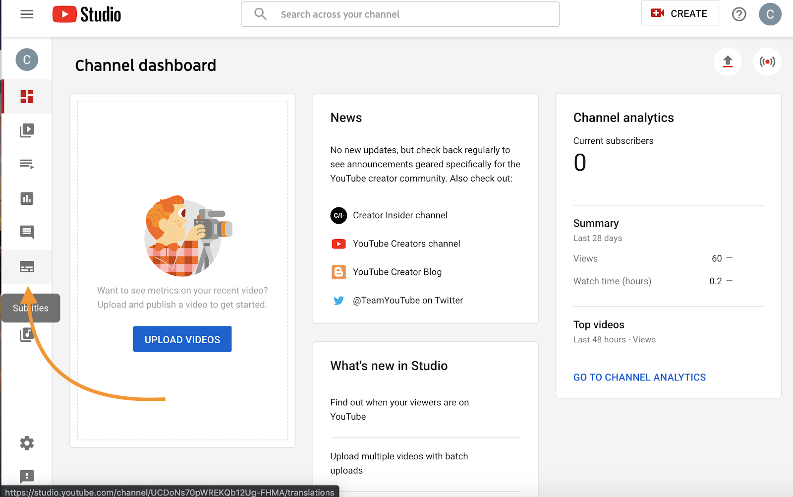The width and height of the screenshot is (793, 497).
Task: Open the Videos sidebar icon
Action: click(x=27, y=130)
